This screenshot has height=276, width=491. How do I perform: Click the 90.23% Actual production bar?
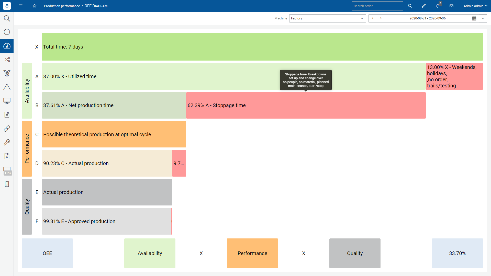[107, 163]
